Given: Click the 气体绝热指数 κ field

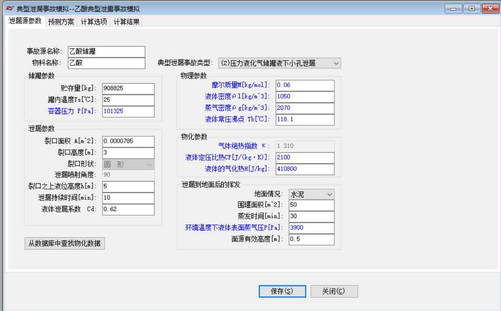Looking at the screenshot, I should point(305,146).
